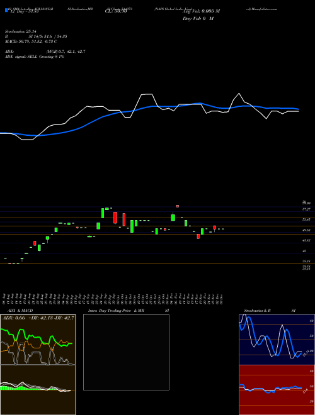Select the 'Avg Vol: 0.005 M' text
This screenshot has width=315, height=415.
(x=201, y=11)
